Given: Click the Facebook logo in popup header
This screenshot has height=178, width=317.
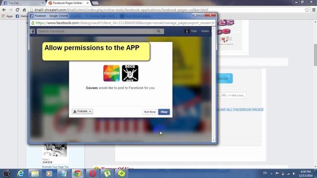Looking at the screenshot, I should pyautogui.click(x=33, y=31).
